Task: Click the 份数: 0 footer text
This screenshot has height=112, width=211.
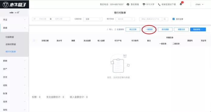Action: coord(36,97)
